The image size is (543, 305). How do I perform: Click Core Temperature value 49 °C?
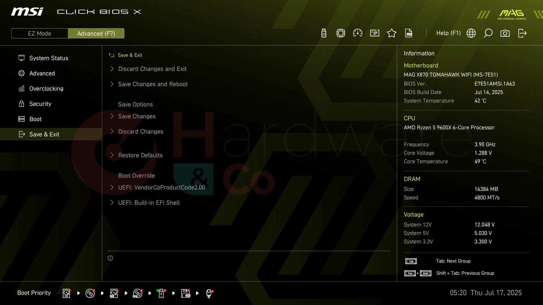click(480, 162)
